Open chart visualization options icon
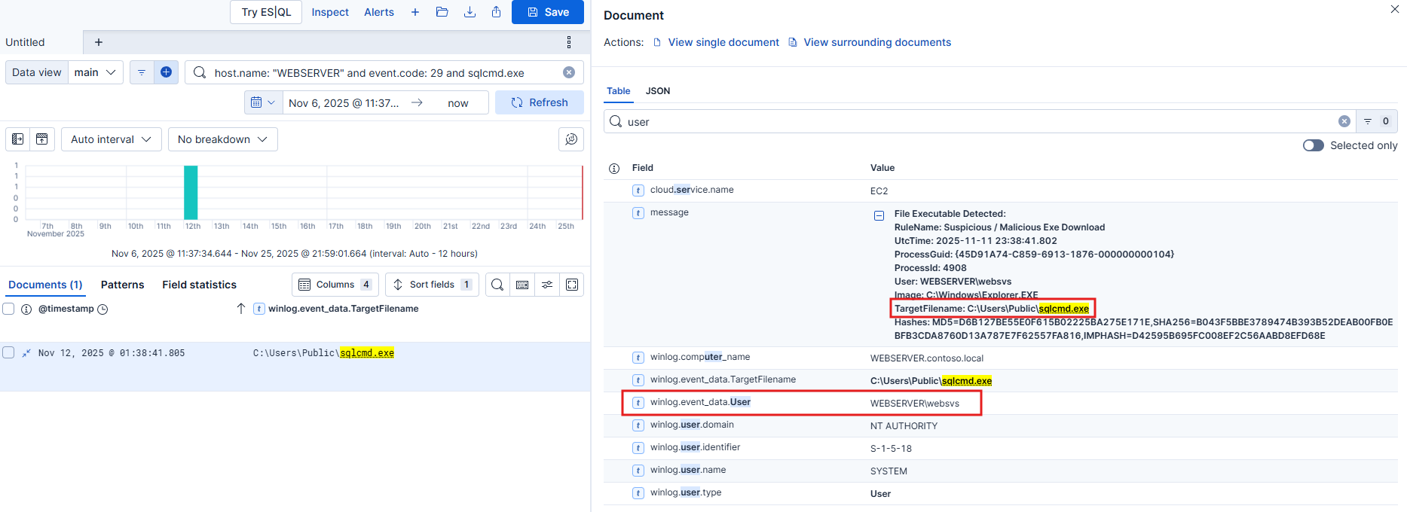The image size is (1407, 512). coord(571,139)
